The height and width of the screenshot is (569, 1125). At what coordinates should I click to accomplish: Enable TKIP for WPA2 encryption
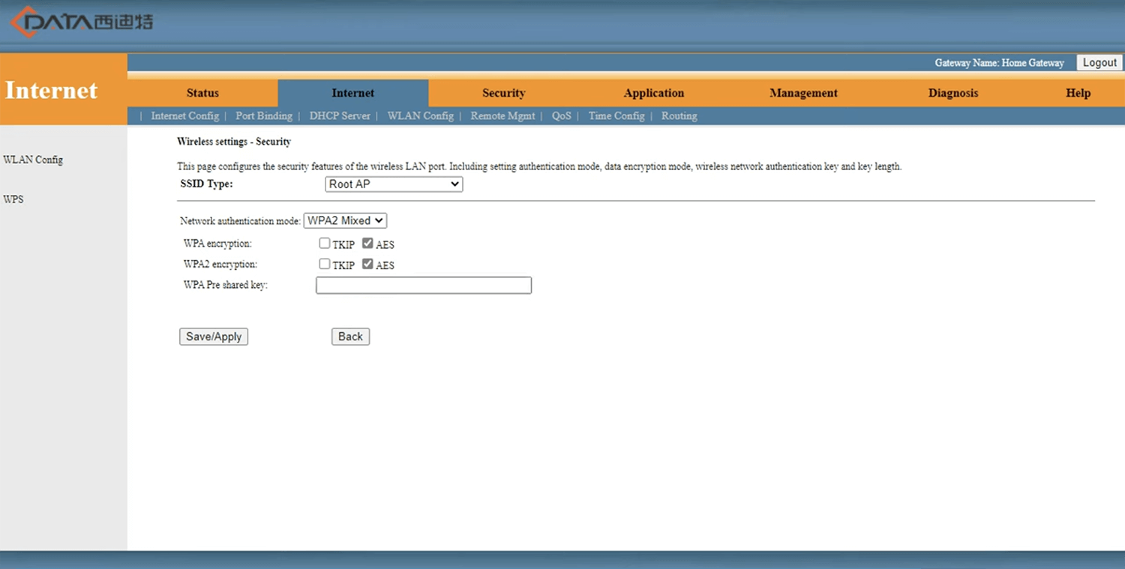(325, 264)
